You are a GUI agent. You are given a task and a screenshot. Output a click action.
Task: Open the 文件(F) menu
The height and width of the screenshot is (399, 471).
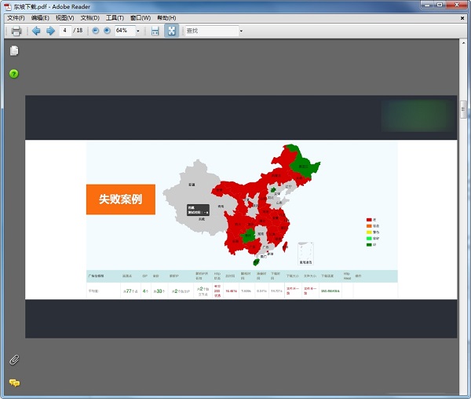click(x=16, y=18)
